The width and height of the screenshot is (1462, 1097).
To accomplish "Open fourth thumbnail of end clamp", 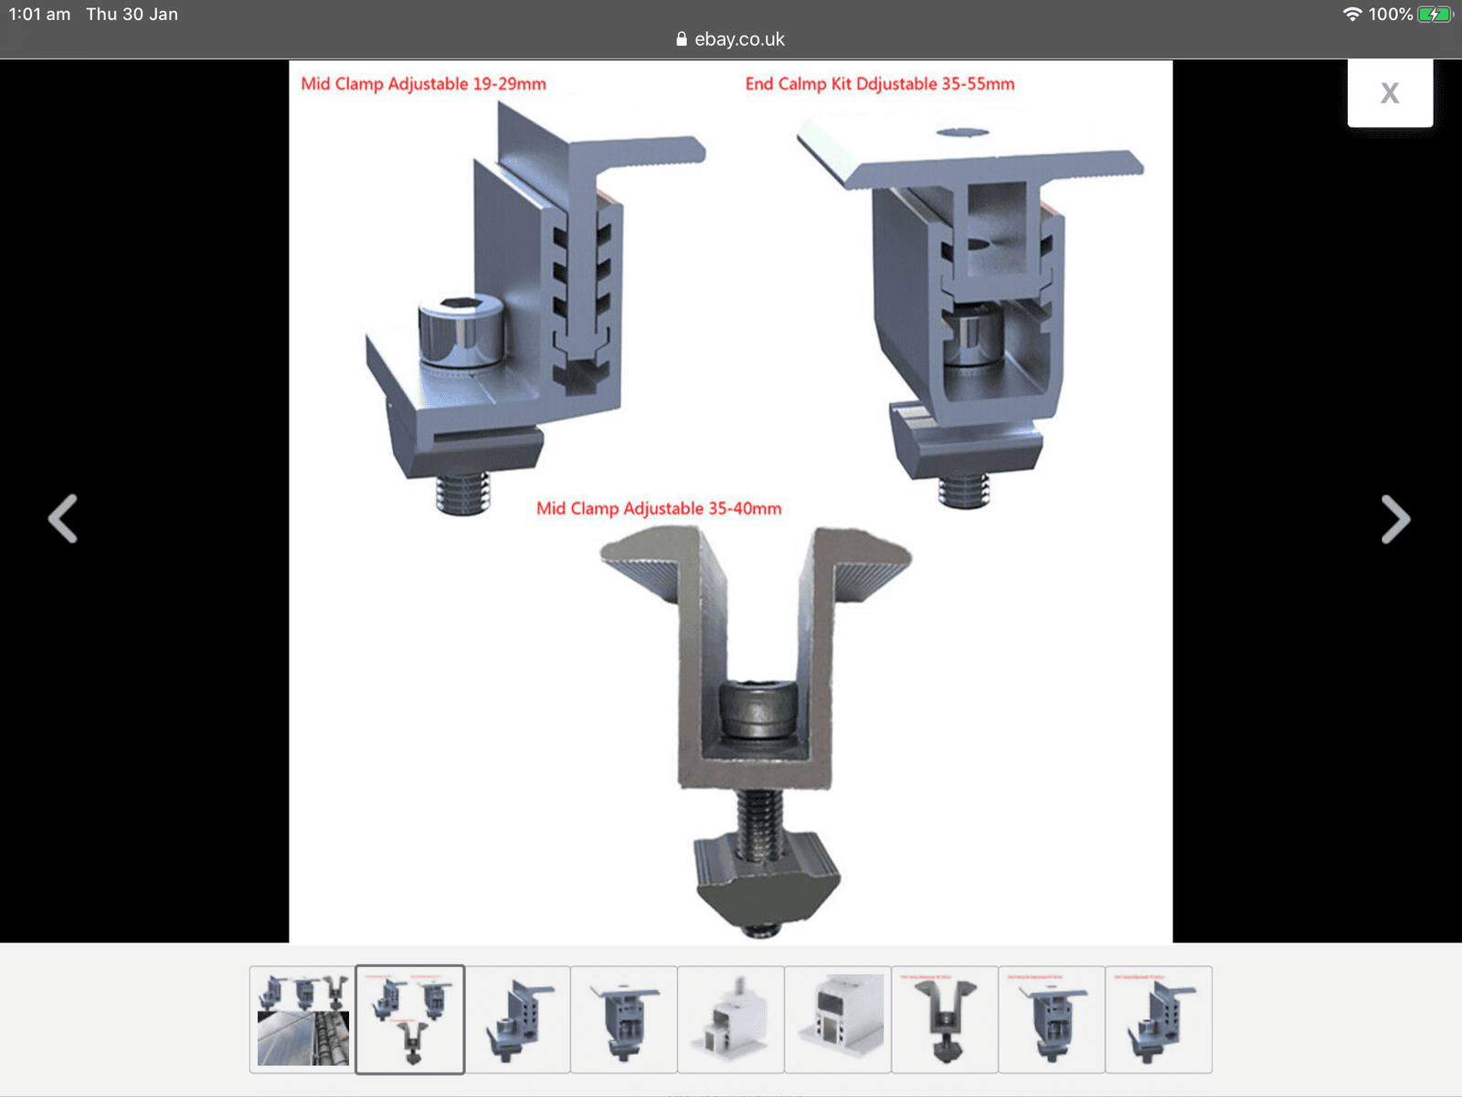I will pos(624,1019).
